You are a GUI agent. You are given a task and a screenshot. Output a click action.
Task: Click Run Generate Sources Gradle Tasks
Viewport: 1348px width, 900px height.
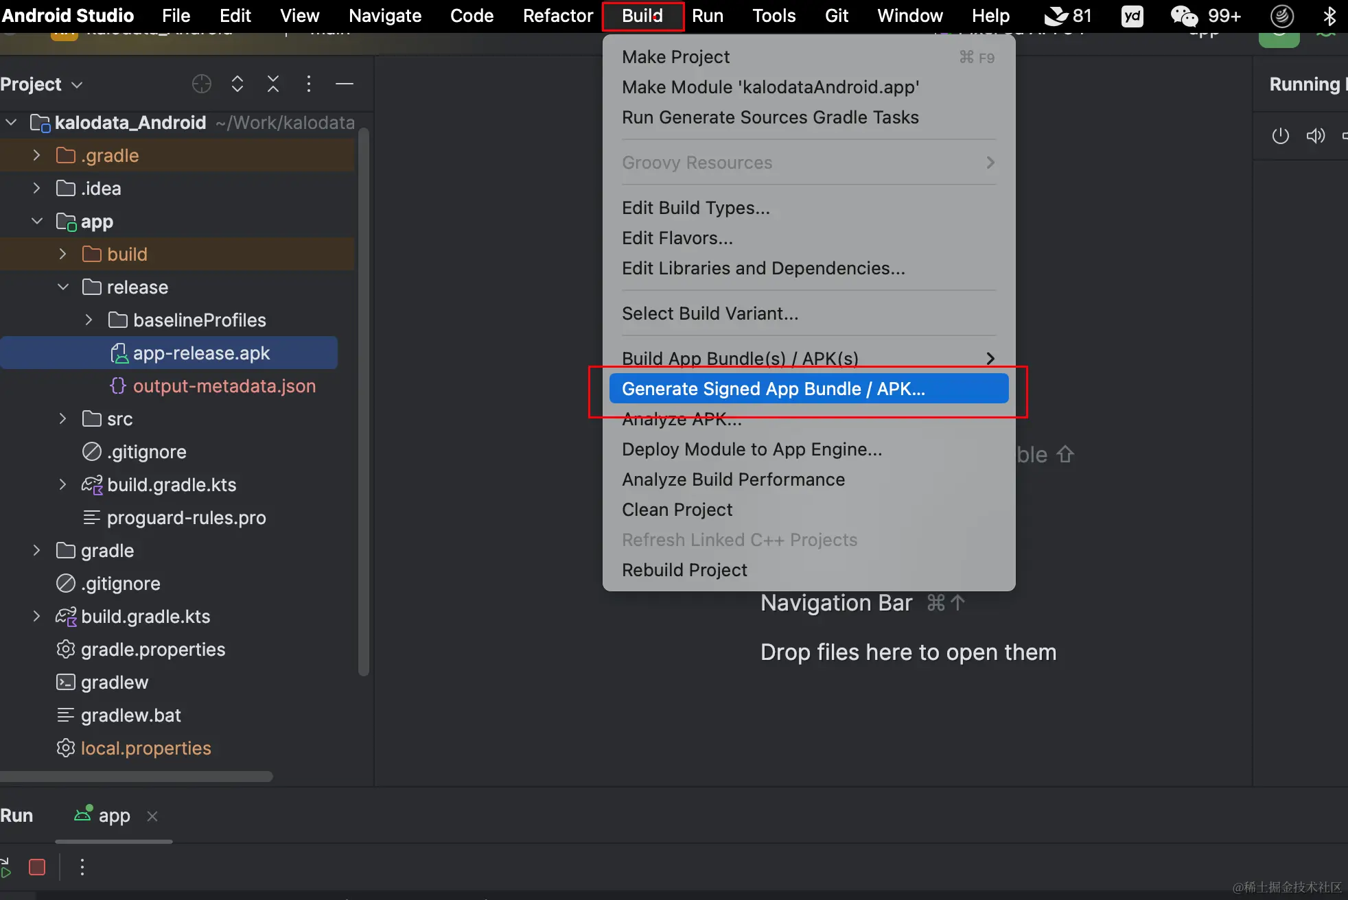pos(809,117)
